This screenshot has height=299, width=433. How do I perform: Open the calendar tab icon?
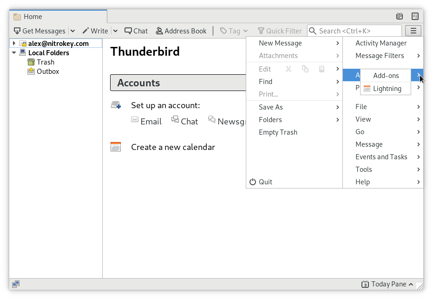coord(399,16)
